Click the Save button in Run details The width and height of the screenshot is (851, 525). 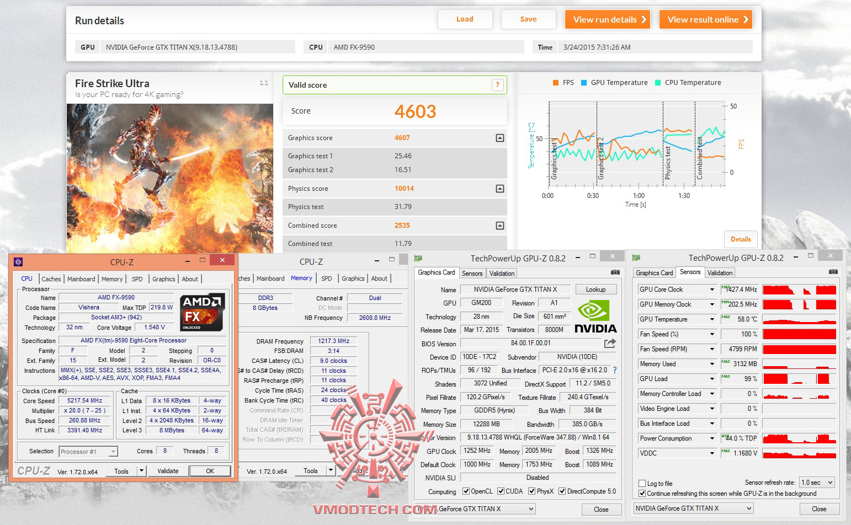[528, 19]
